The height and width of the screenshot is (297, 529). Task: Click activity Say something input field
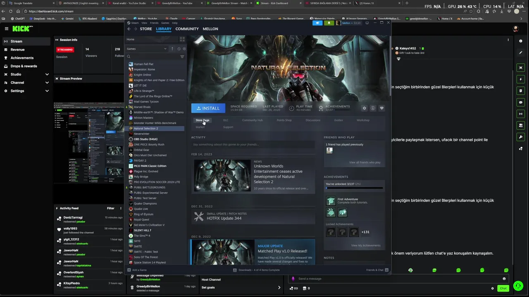[x=253, y=144]
